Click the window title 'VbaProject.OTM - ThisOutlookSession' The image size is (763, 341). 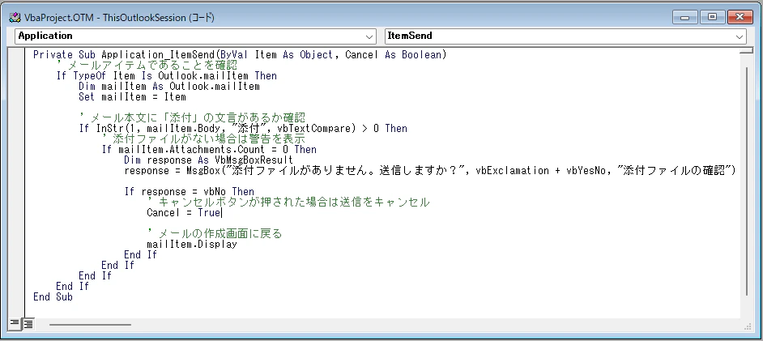[119, 18]
